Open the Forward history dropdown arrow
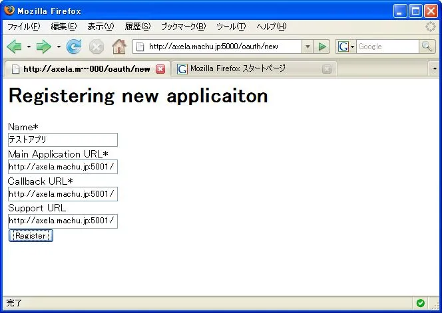The width and height of the screenshot is (442, 313). tap(59, 47)
